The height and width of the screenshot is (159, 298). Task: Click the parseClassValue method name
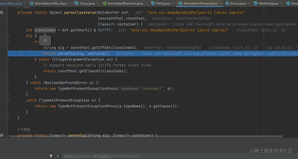tap(80, 12)
